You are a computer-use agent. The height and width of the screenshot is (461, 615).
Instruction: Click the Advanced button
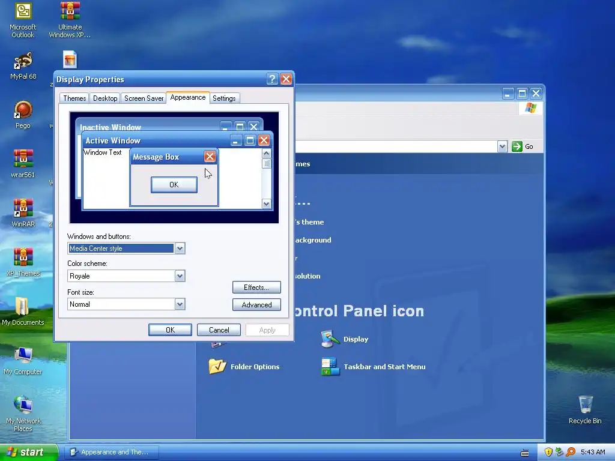pyautogui.click(x=256, y=304)
